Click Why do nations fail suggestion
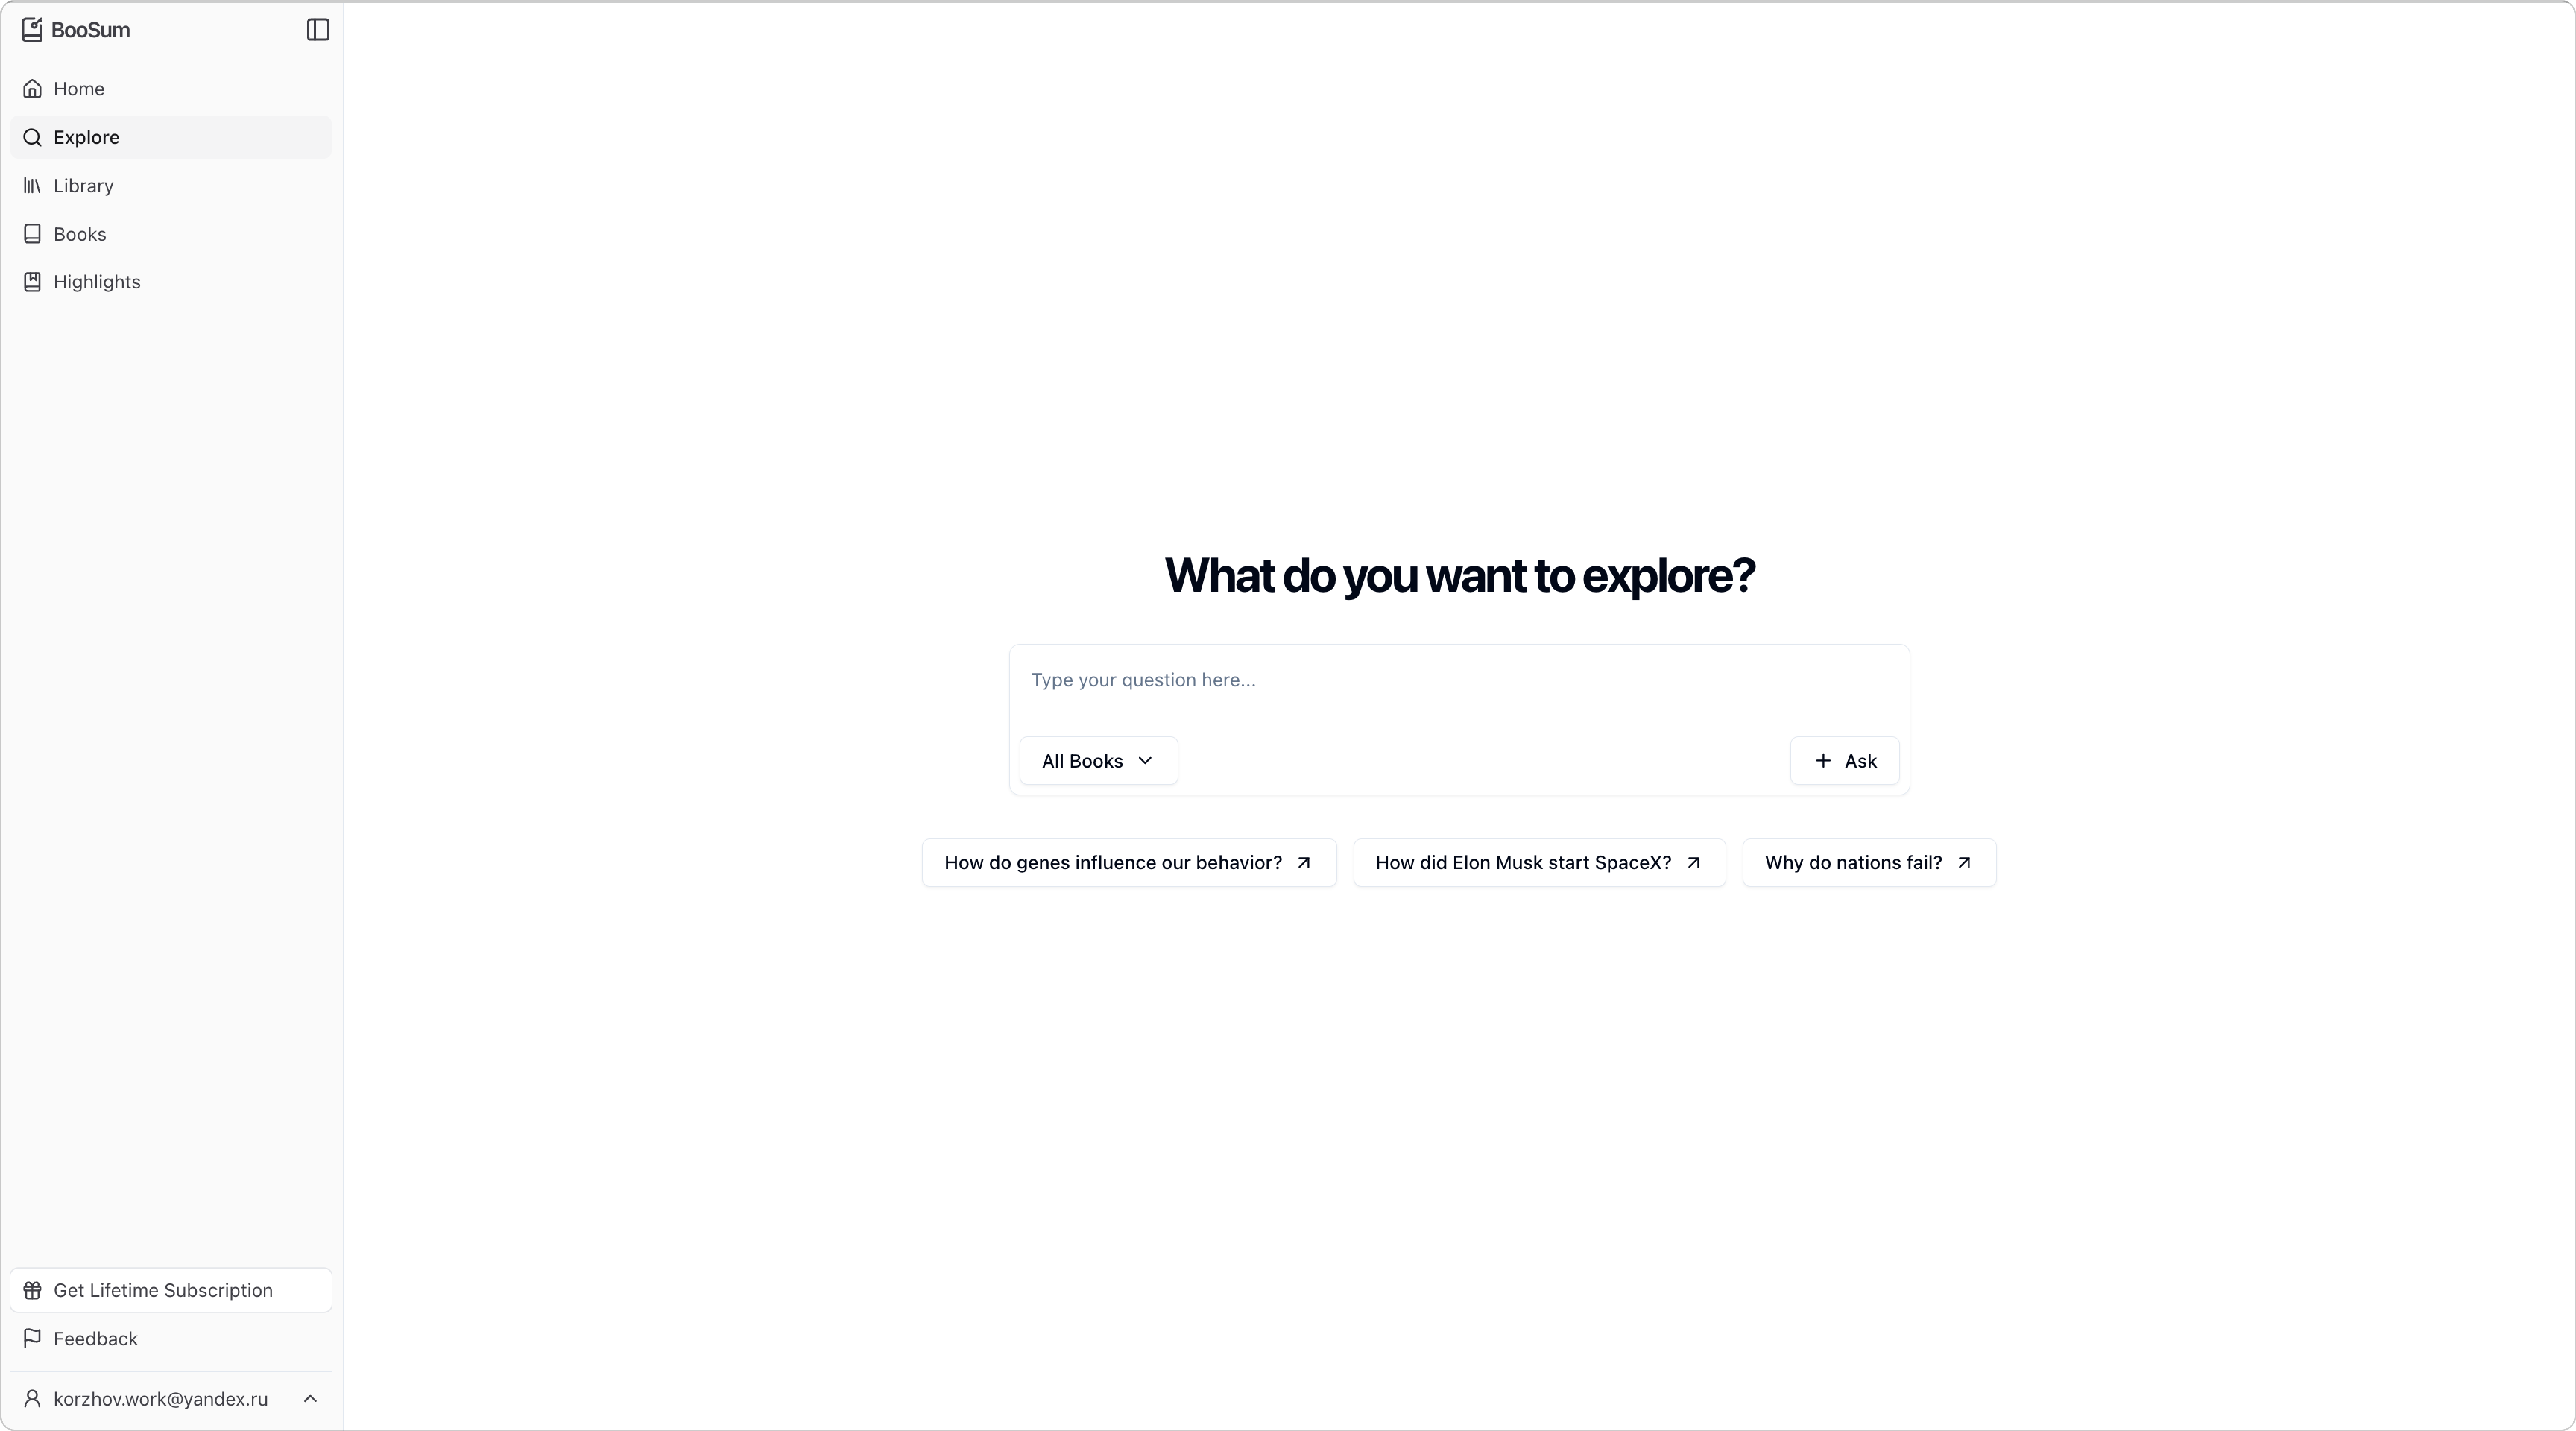The image size is (2576, 1431). (x=1868, y=862)
